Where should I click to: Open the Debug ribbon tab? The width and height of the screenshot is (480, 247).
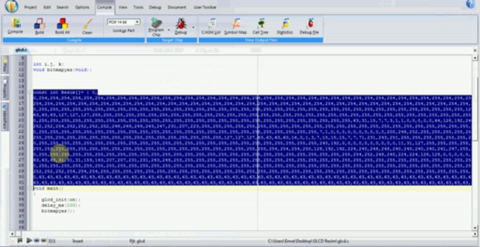155,7
